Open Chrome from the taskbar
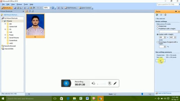The image size is (180, 101). [100, 98]
